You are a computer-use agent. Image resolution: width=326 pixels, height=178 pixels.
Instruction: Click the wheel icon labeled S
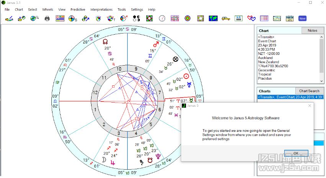point(72,18)
